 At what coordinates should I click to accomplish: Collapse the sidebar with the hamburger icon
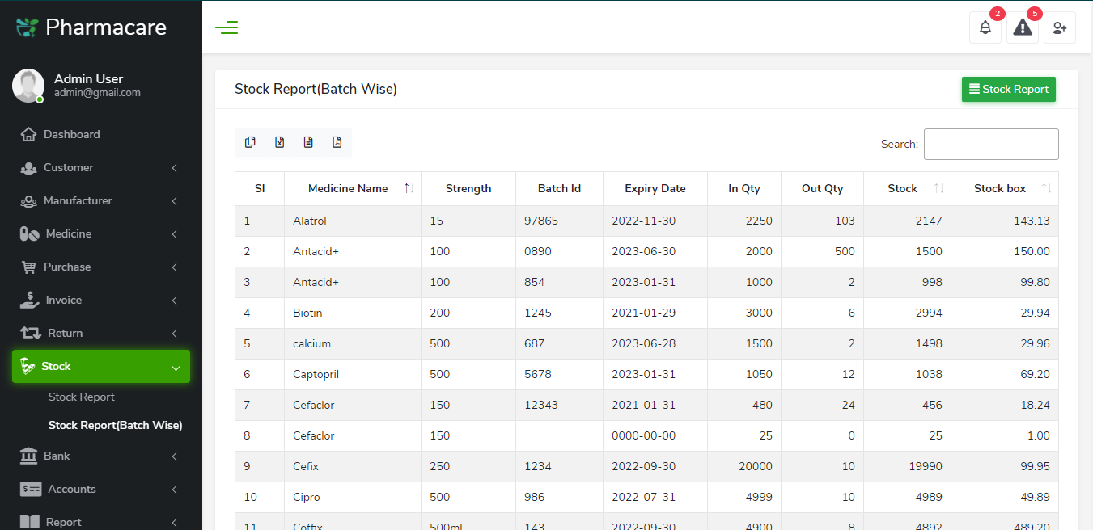pyautogui.click(x=227, y=27)
